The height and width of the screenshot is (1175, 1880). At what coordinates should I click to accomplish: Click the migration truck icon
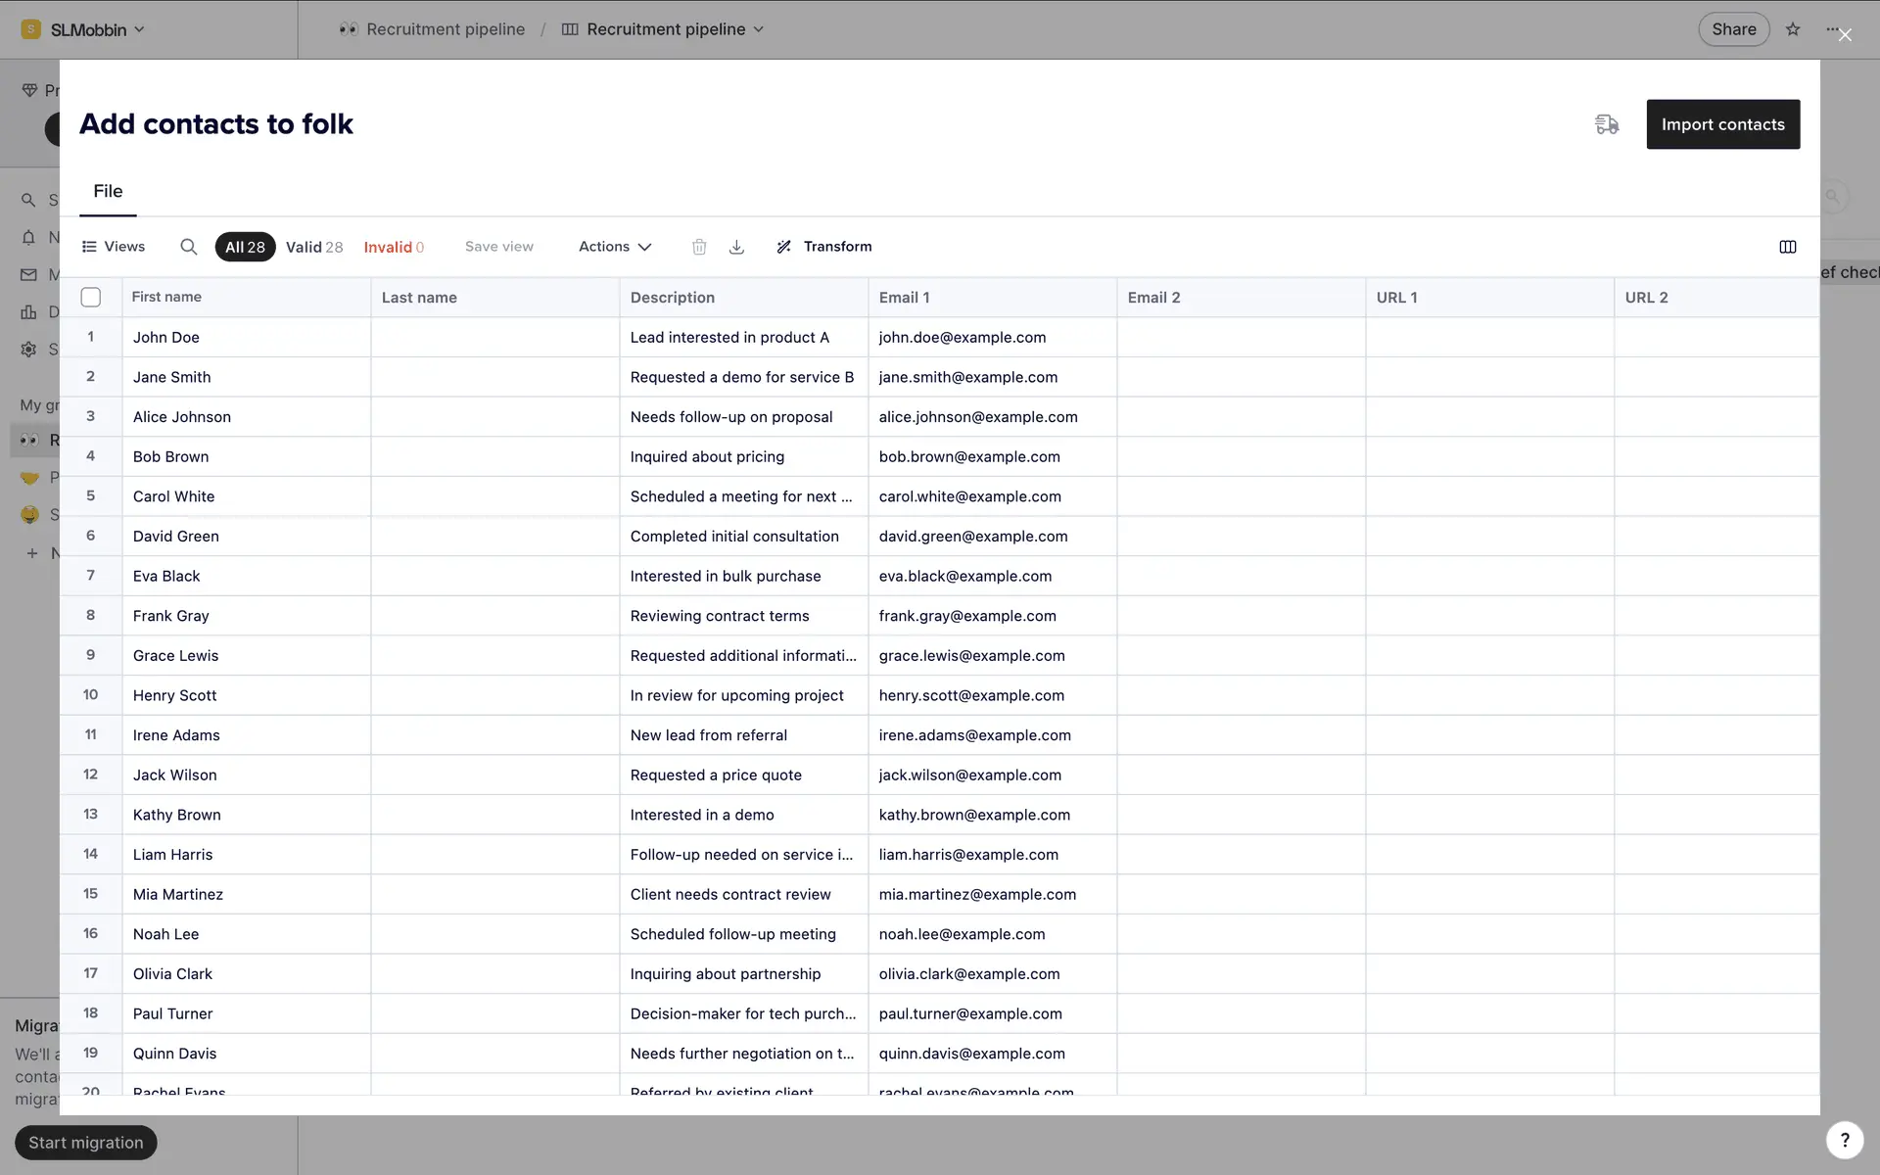point(1606,124)
